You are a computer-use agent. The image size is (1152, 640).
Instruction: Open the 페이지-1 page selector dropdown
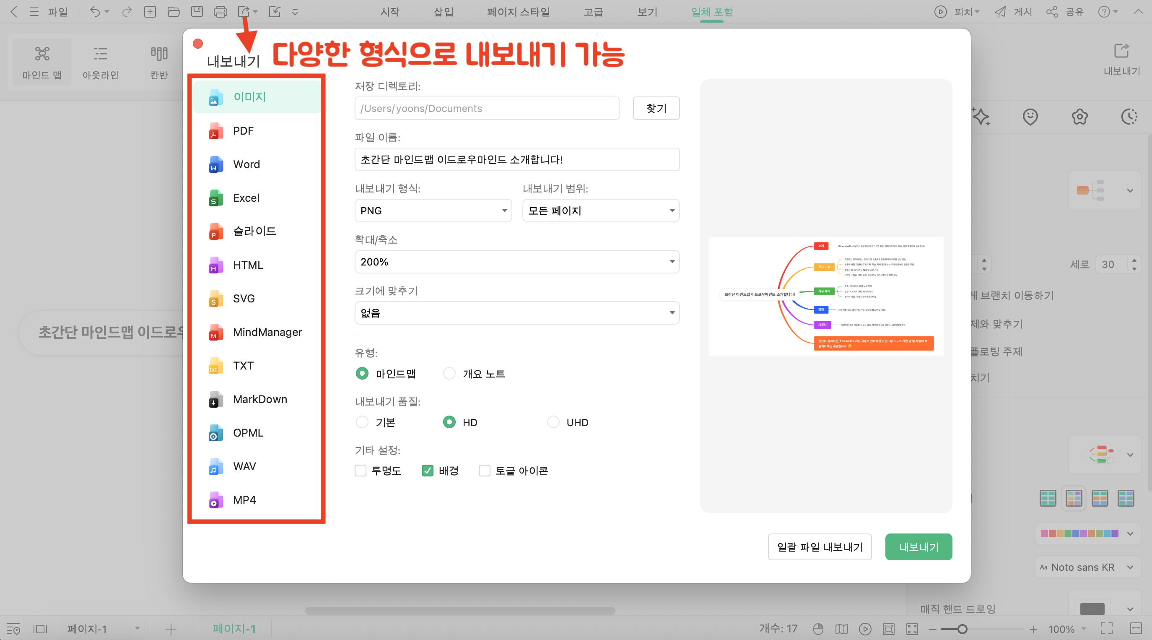(103, 629)
